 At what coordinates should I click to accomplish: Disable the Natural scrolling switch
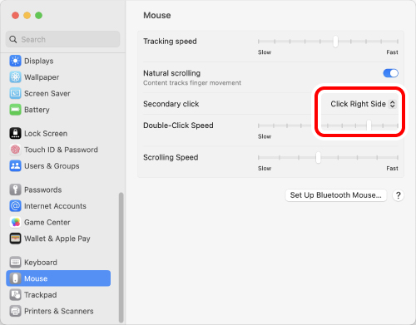click(x=390, y=73)
